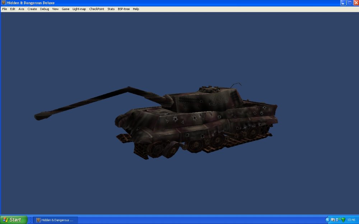Open the CheckPoint menu
The width and height of the screenshot is (359, 224).
pyautogui.click(x=97, y=9)
